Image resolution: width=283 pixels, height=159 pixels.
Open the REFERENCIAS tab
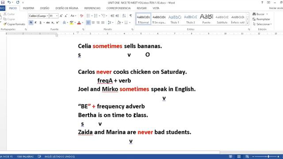click(x=92, y=8)
